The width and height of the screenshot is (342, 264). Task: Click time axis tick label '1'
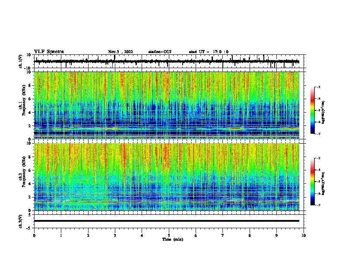click(x=61, y=236)
